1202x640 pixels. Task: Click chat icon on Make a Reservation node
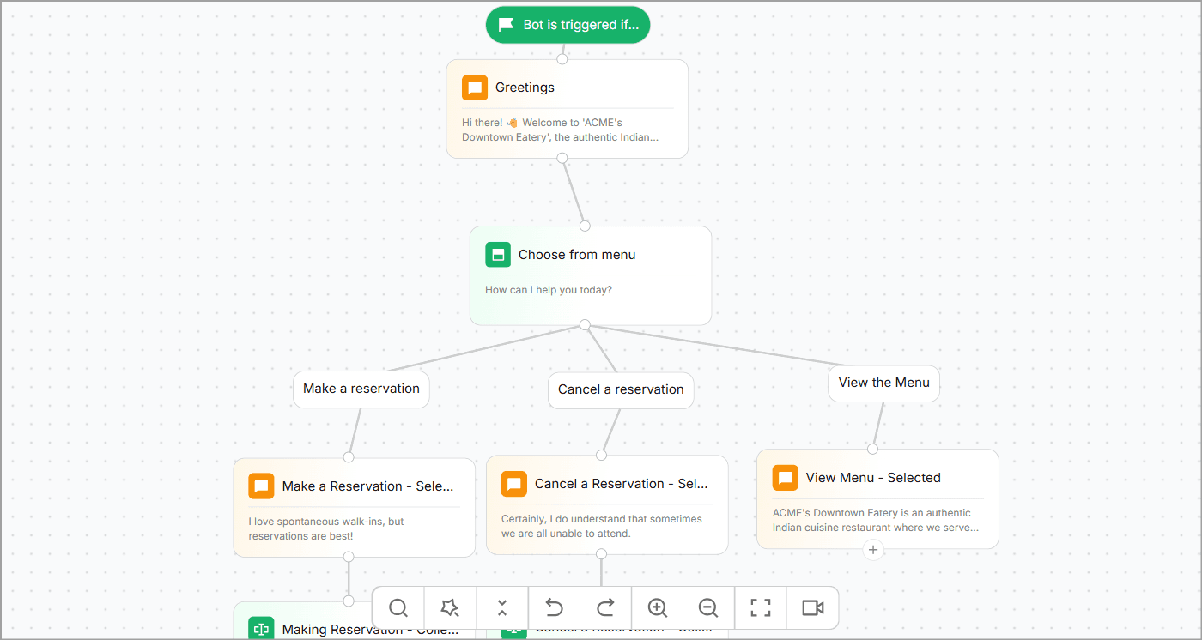[x=261, y=486]
